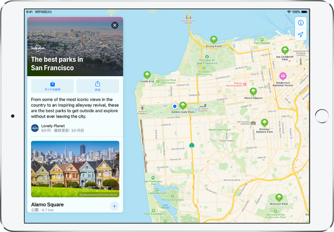Add Alamo Square with the plus button
This screenshot has height=232, width=334.
(x=114, y=206)
